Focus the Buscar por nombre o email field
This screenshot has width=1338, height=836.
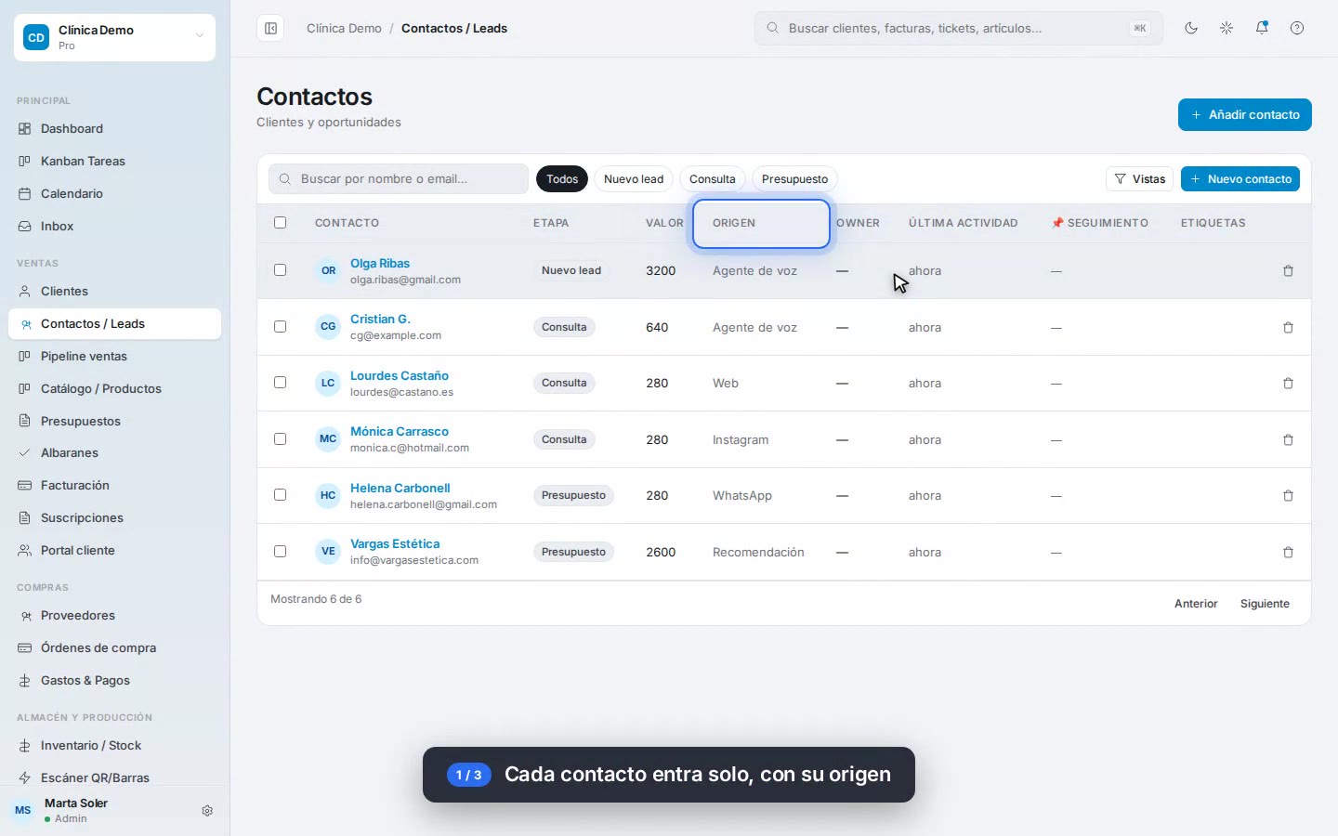click(399, 179)
